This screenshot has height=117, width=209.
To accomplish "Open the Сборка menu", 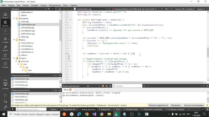I will [25, 5].
